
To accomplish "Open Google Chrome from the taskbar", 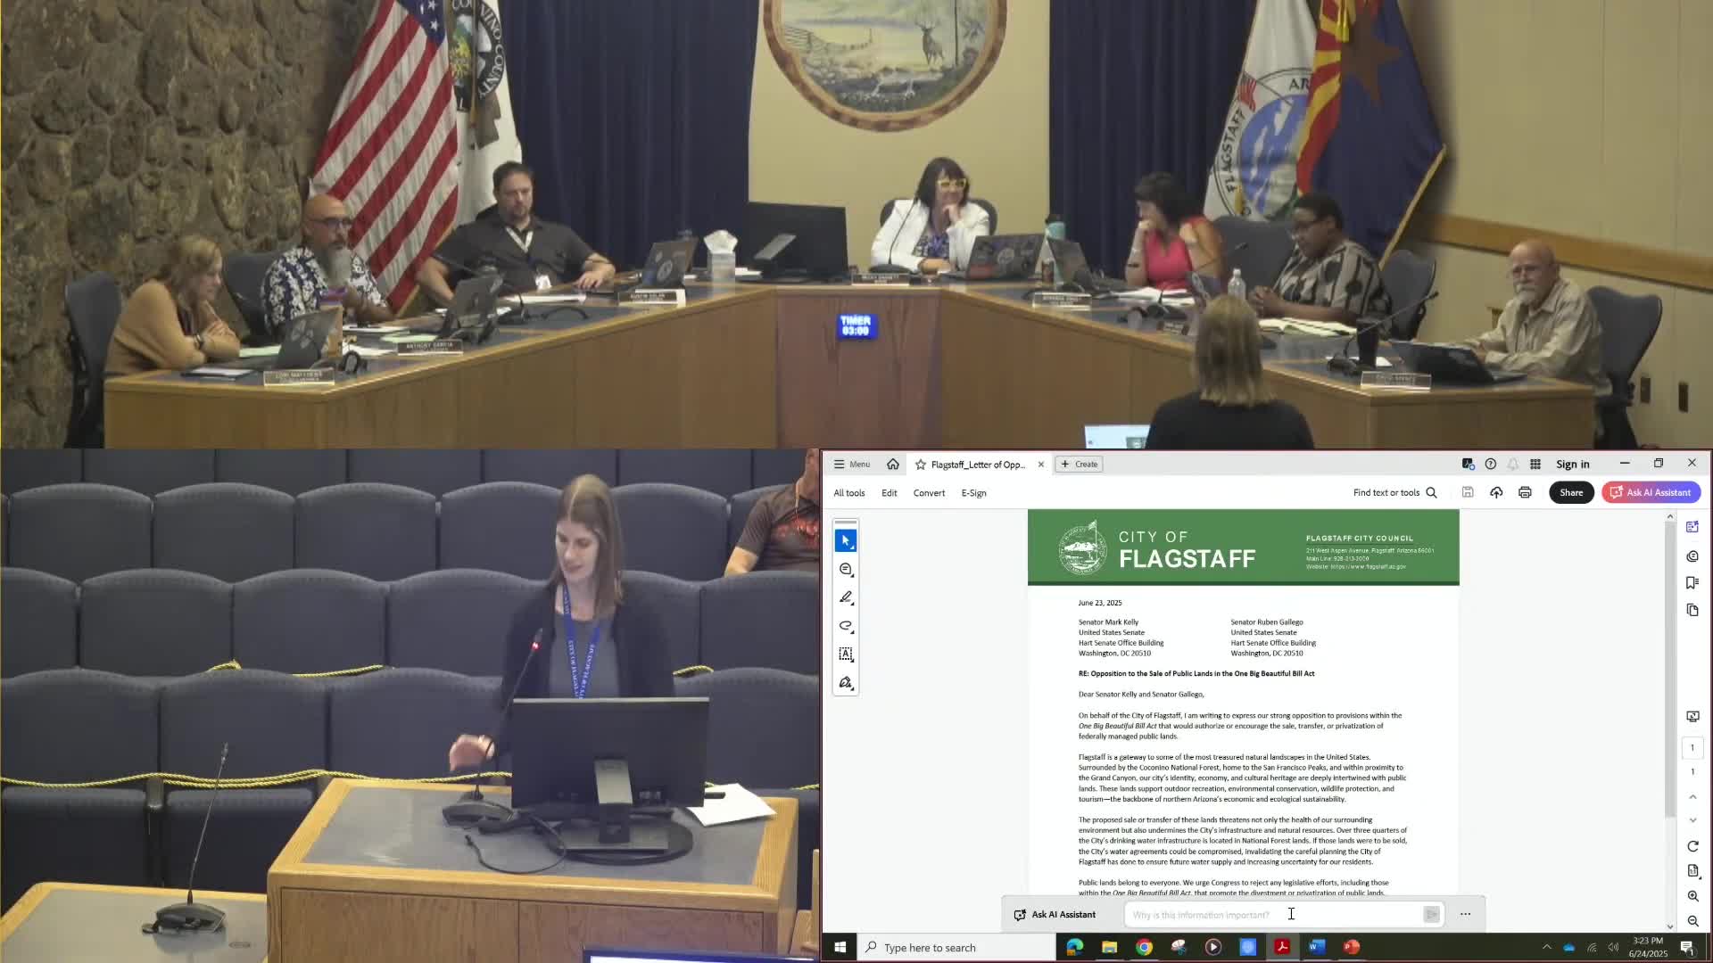I will pos(1144,947).
